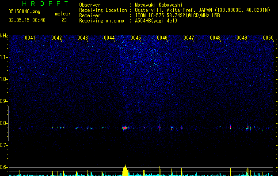Click the A504HB(yagi 4el) antenna value
The height and width of the screenshot is (176, 278).
coord(156,21)
